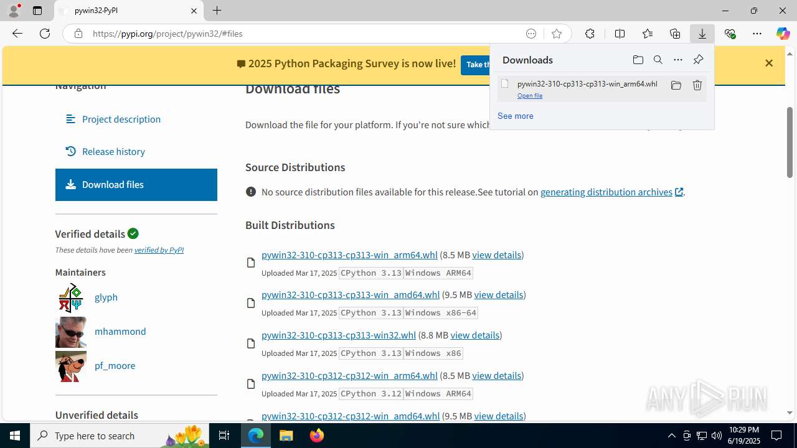View details for cp312 win_arm64 wheel
This screenshot has height=448, width=797.
click(x=497, y=375)
